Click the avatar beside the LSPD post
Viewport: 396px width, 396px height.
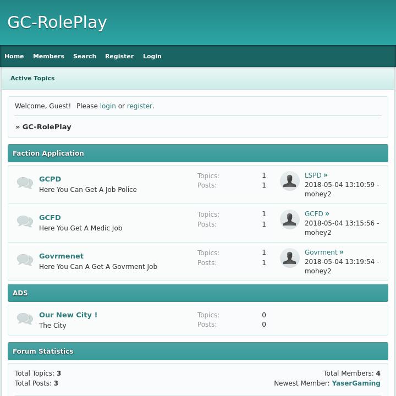click(x=290, y=181)
